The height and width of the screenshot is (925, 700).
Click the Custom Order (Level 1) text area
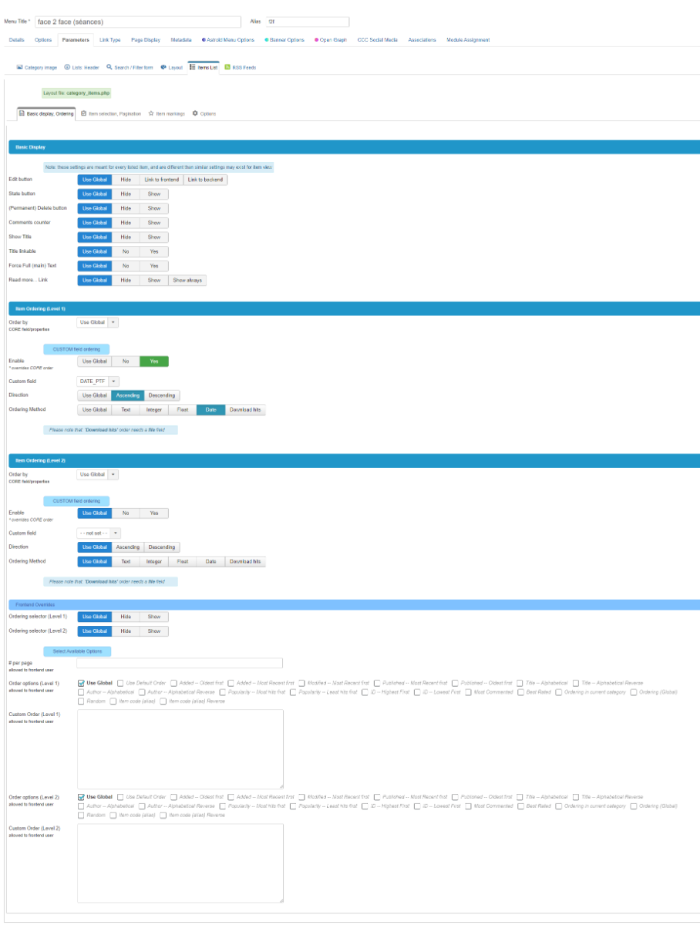coord(180,749)
